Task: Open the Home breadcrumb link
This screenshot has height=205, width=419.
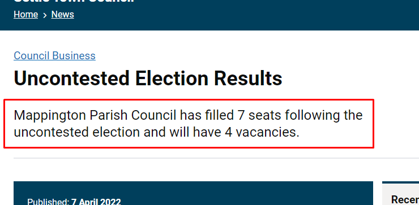Action: (25, 14)
